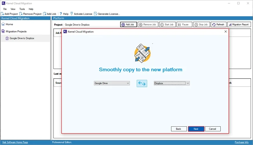Cancel the Kernel Cloud Migration dialog

coord(213,129)
